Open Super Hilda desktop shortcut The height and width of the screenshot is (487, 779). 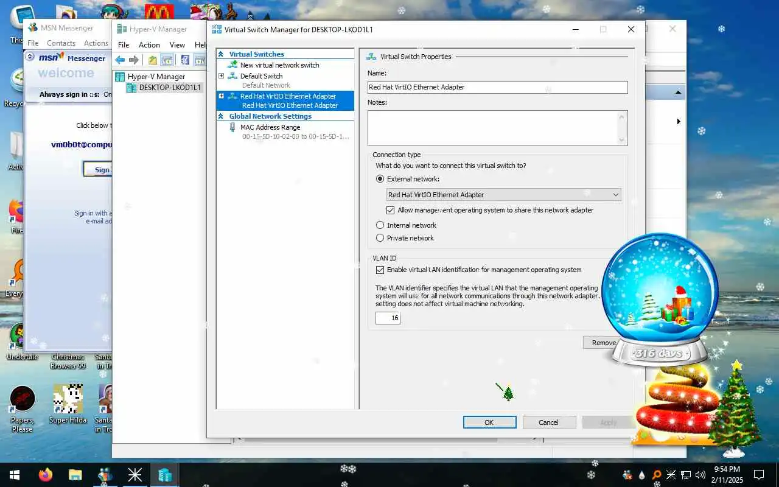(68, 404)
